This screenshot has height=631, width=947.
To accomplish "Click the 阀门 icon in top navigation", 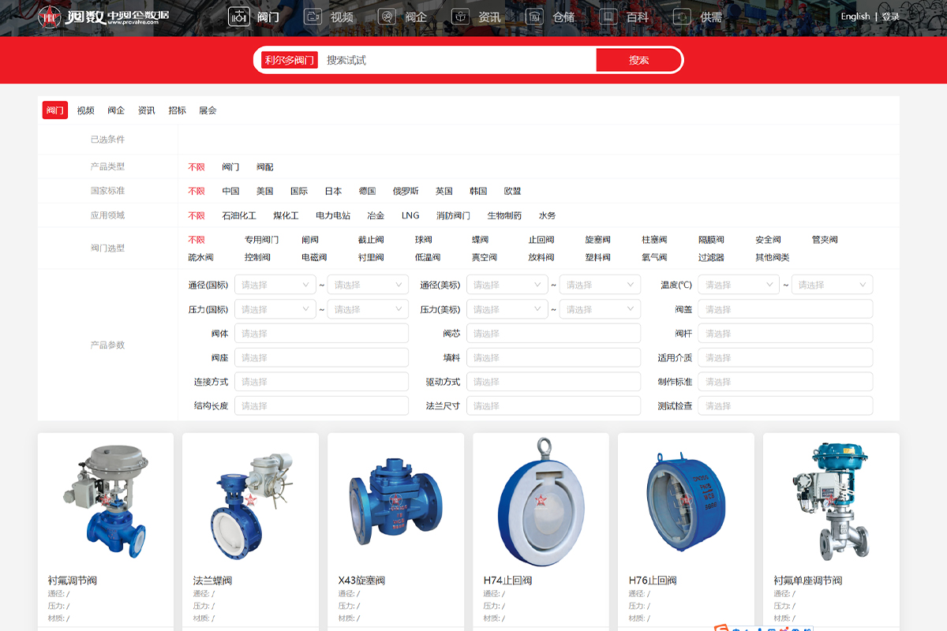I will (x=238, y=17).
